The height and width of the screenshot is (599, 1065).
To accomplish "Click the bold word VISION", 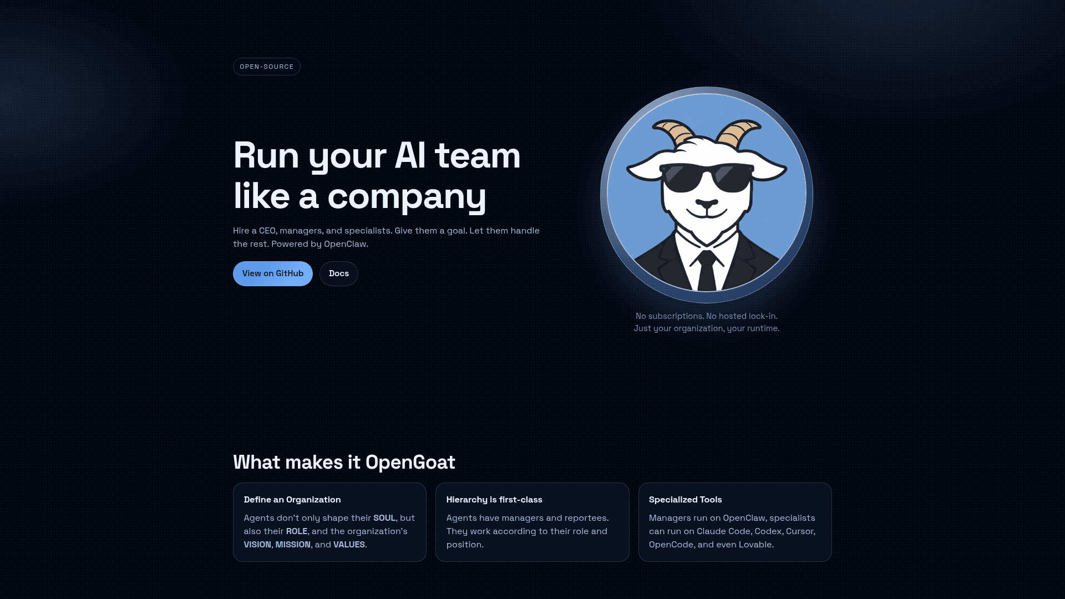I will 257,545.
